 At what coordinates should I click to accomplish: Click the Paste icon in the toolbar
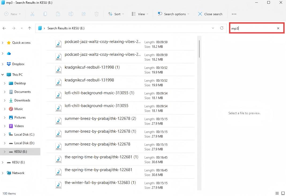(58, 14)
